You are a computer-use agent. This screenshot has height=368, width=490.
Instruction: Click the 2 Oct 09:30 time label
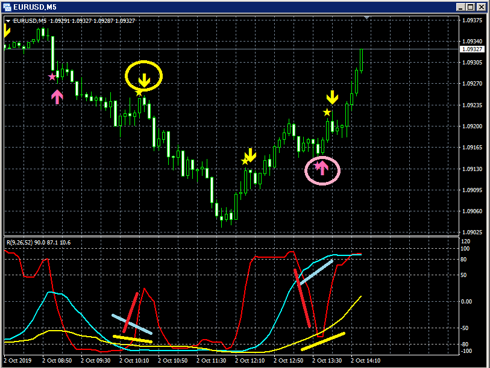click(96, 361)
